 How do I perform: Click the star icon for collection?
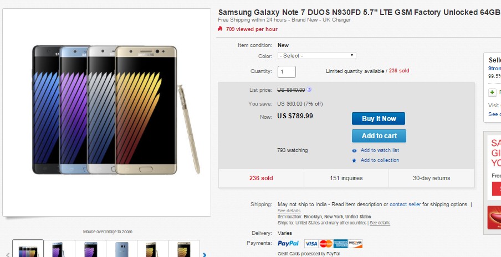pos(354,160)
